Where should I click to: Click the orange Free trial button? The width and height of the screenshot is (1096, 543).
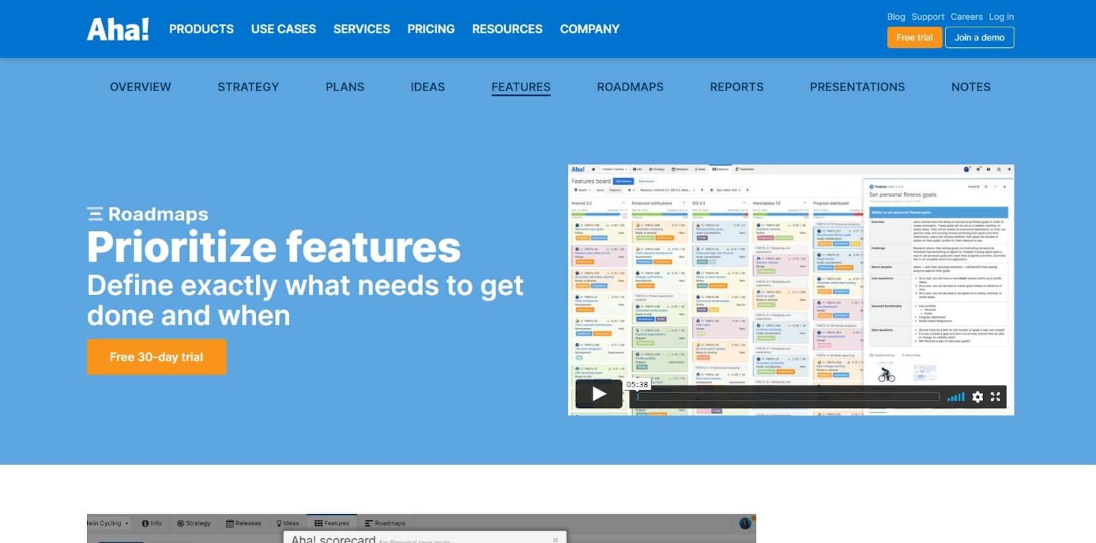tap(914, 38)
